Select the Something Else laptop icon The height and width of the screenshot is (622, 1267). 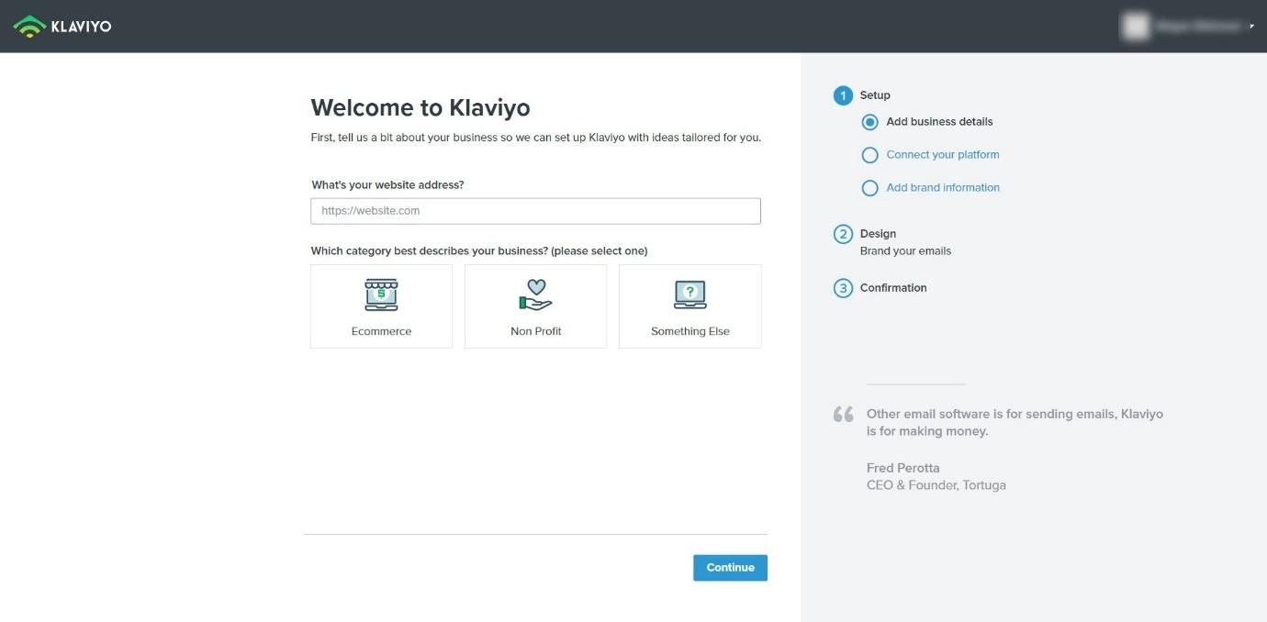690,294
